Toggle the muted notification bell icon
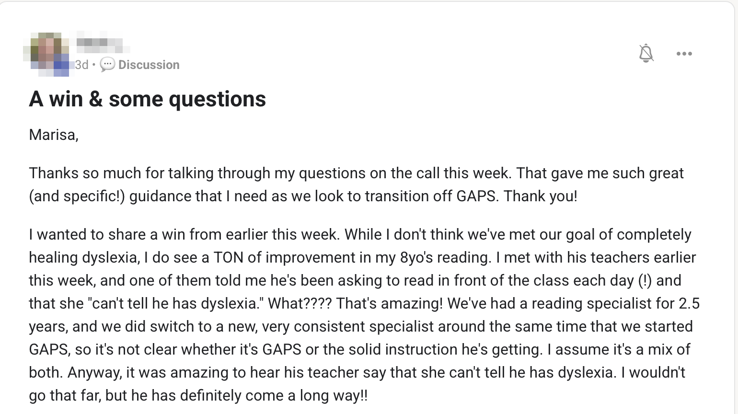Screen dimensions: 738x414 tap(646, 53)
